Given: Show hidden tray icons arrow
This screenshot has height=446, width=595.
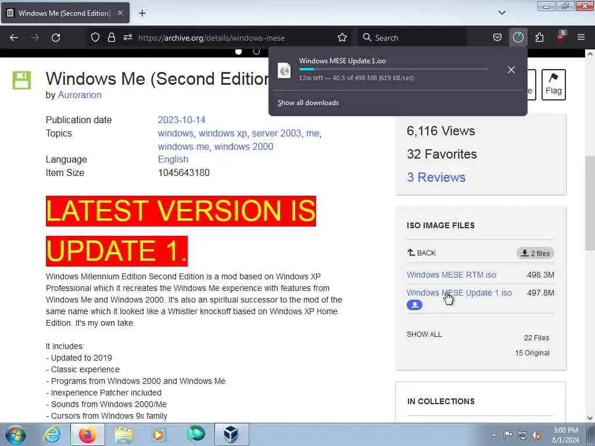Looking at the screenshot, I should coord(494,435).
